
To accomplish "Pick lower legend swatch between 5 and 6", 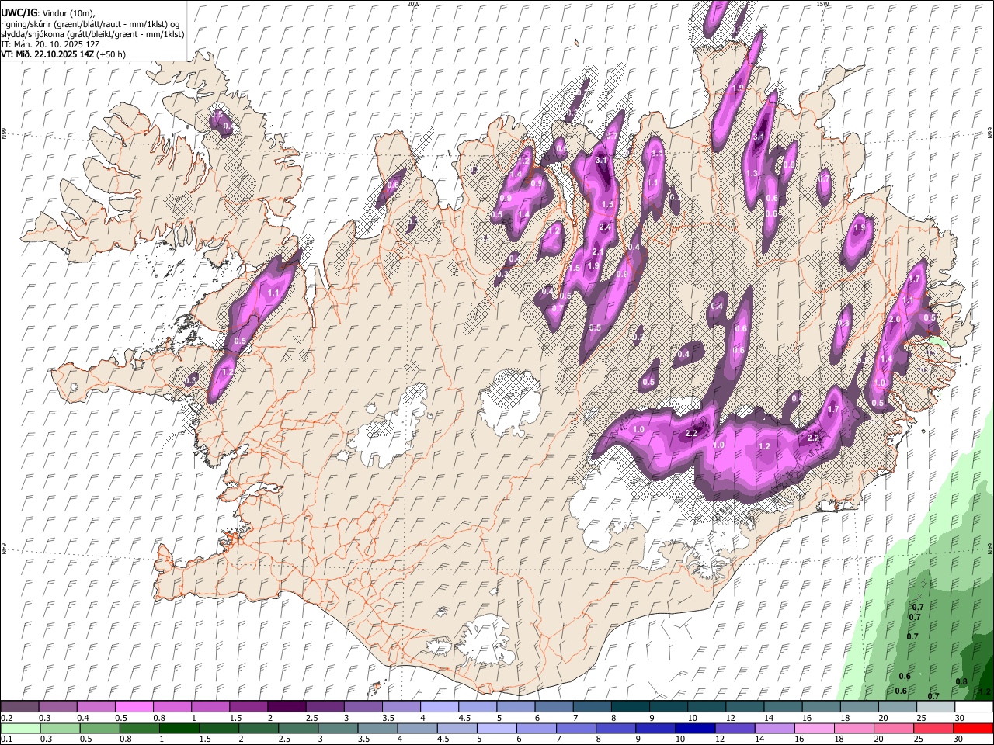I will tap(495, 729).
